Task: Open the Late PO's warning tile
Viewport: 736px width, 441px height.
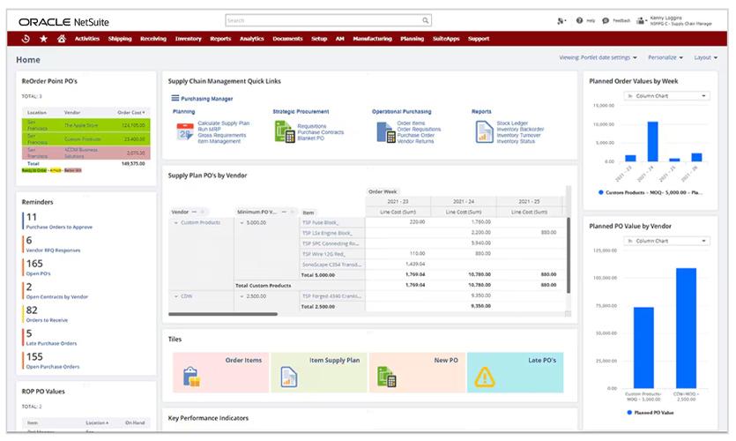Action: 516,372
